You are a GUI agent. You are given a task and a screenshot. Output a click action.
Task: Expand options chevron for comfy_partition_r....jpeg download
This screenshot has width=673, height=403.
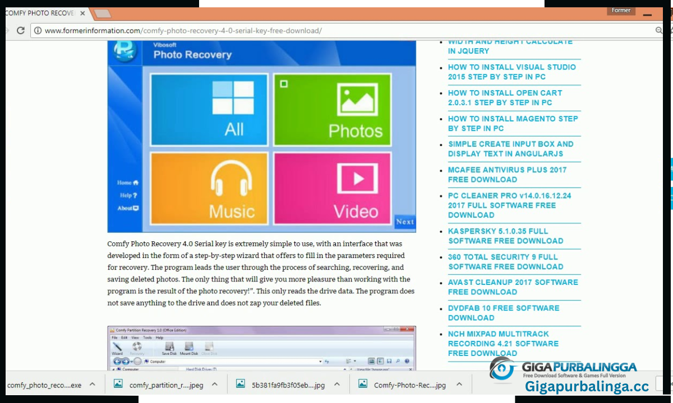pos(214,385)
